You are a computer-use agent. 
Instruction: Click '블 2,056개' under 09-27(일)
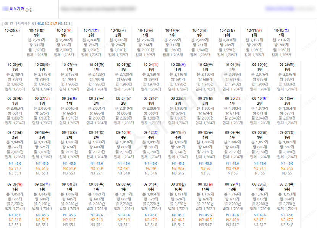pyautogui.click(x=42, y=108)
